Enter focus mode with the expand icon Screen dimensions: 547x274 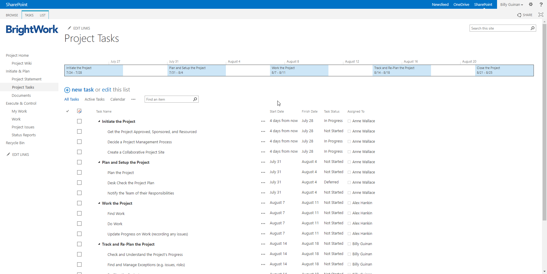(541, 15)
